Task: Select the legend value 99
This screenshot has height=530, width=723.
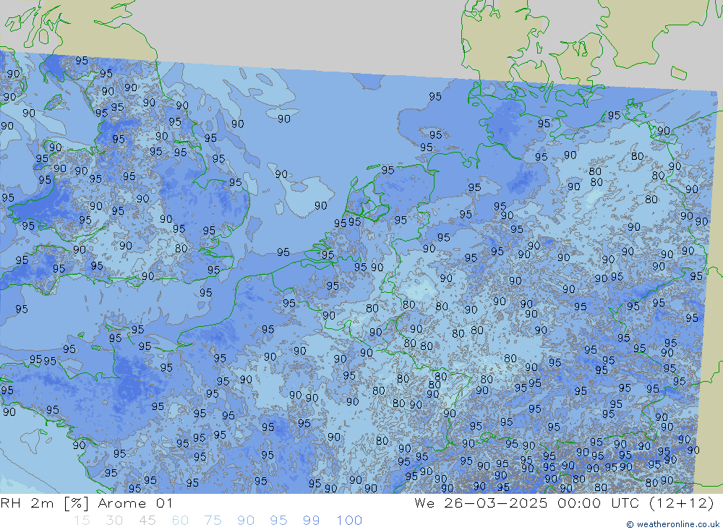Action: [311, 521]
